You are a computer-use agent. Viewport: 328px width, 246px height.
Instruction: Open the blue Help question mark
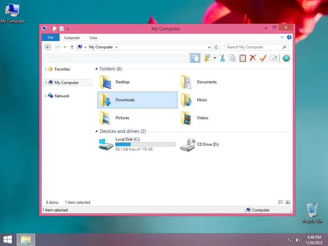coord(289,37)
